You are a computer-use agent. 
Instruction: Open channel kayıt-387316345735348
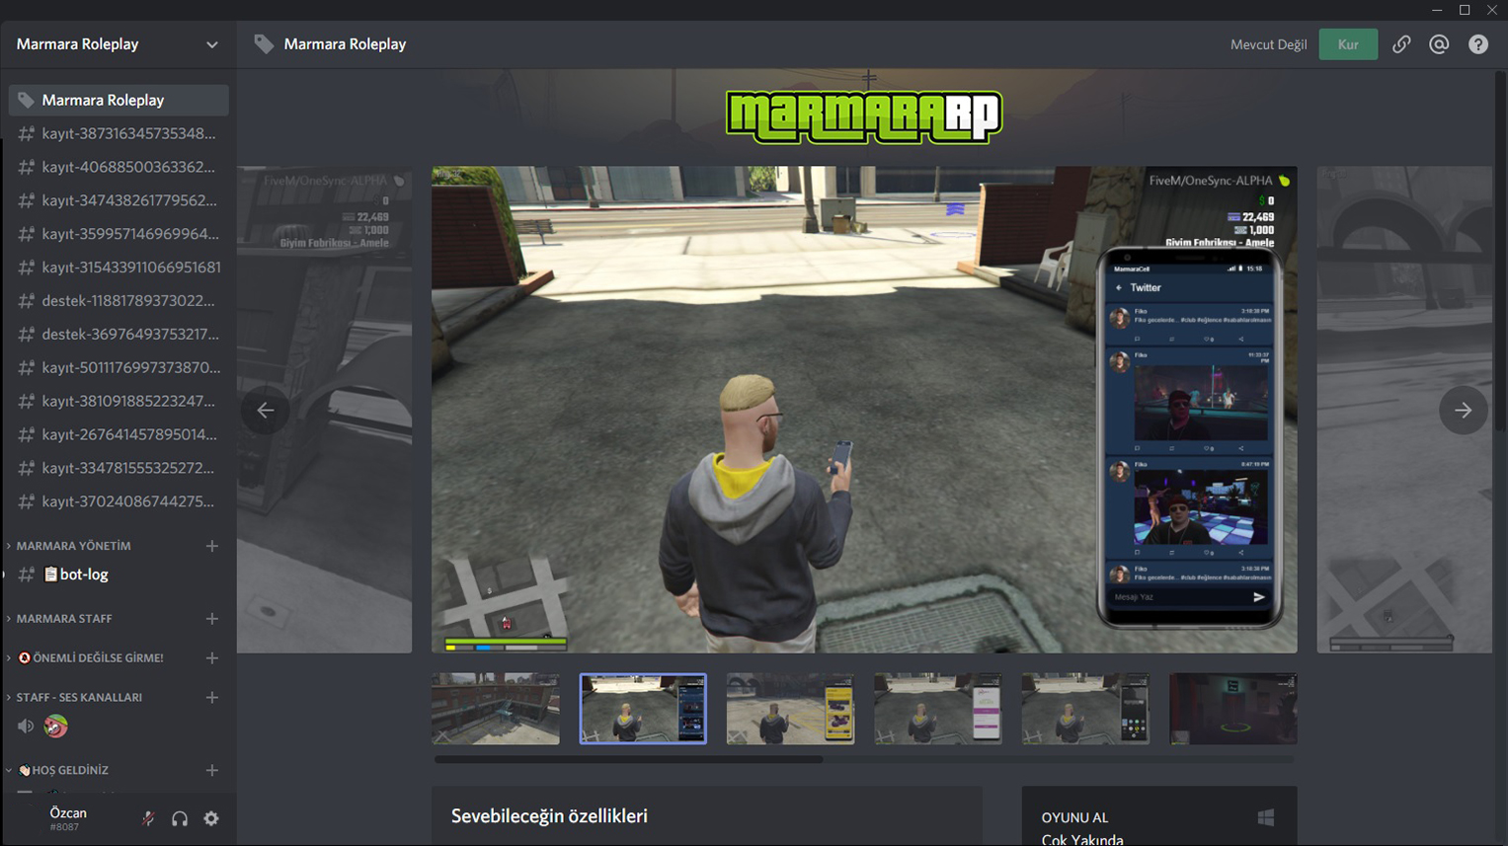tap(119, 133)
